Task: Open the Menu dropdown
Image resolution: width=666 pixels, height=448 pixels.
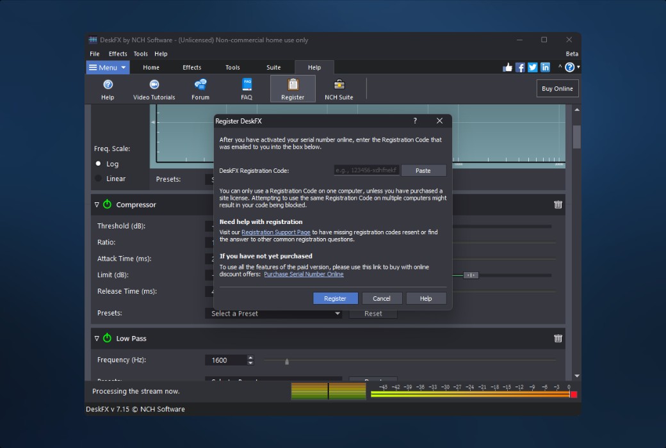Action: point(108,67)
